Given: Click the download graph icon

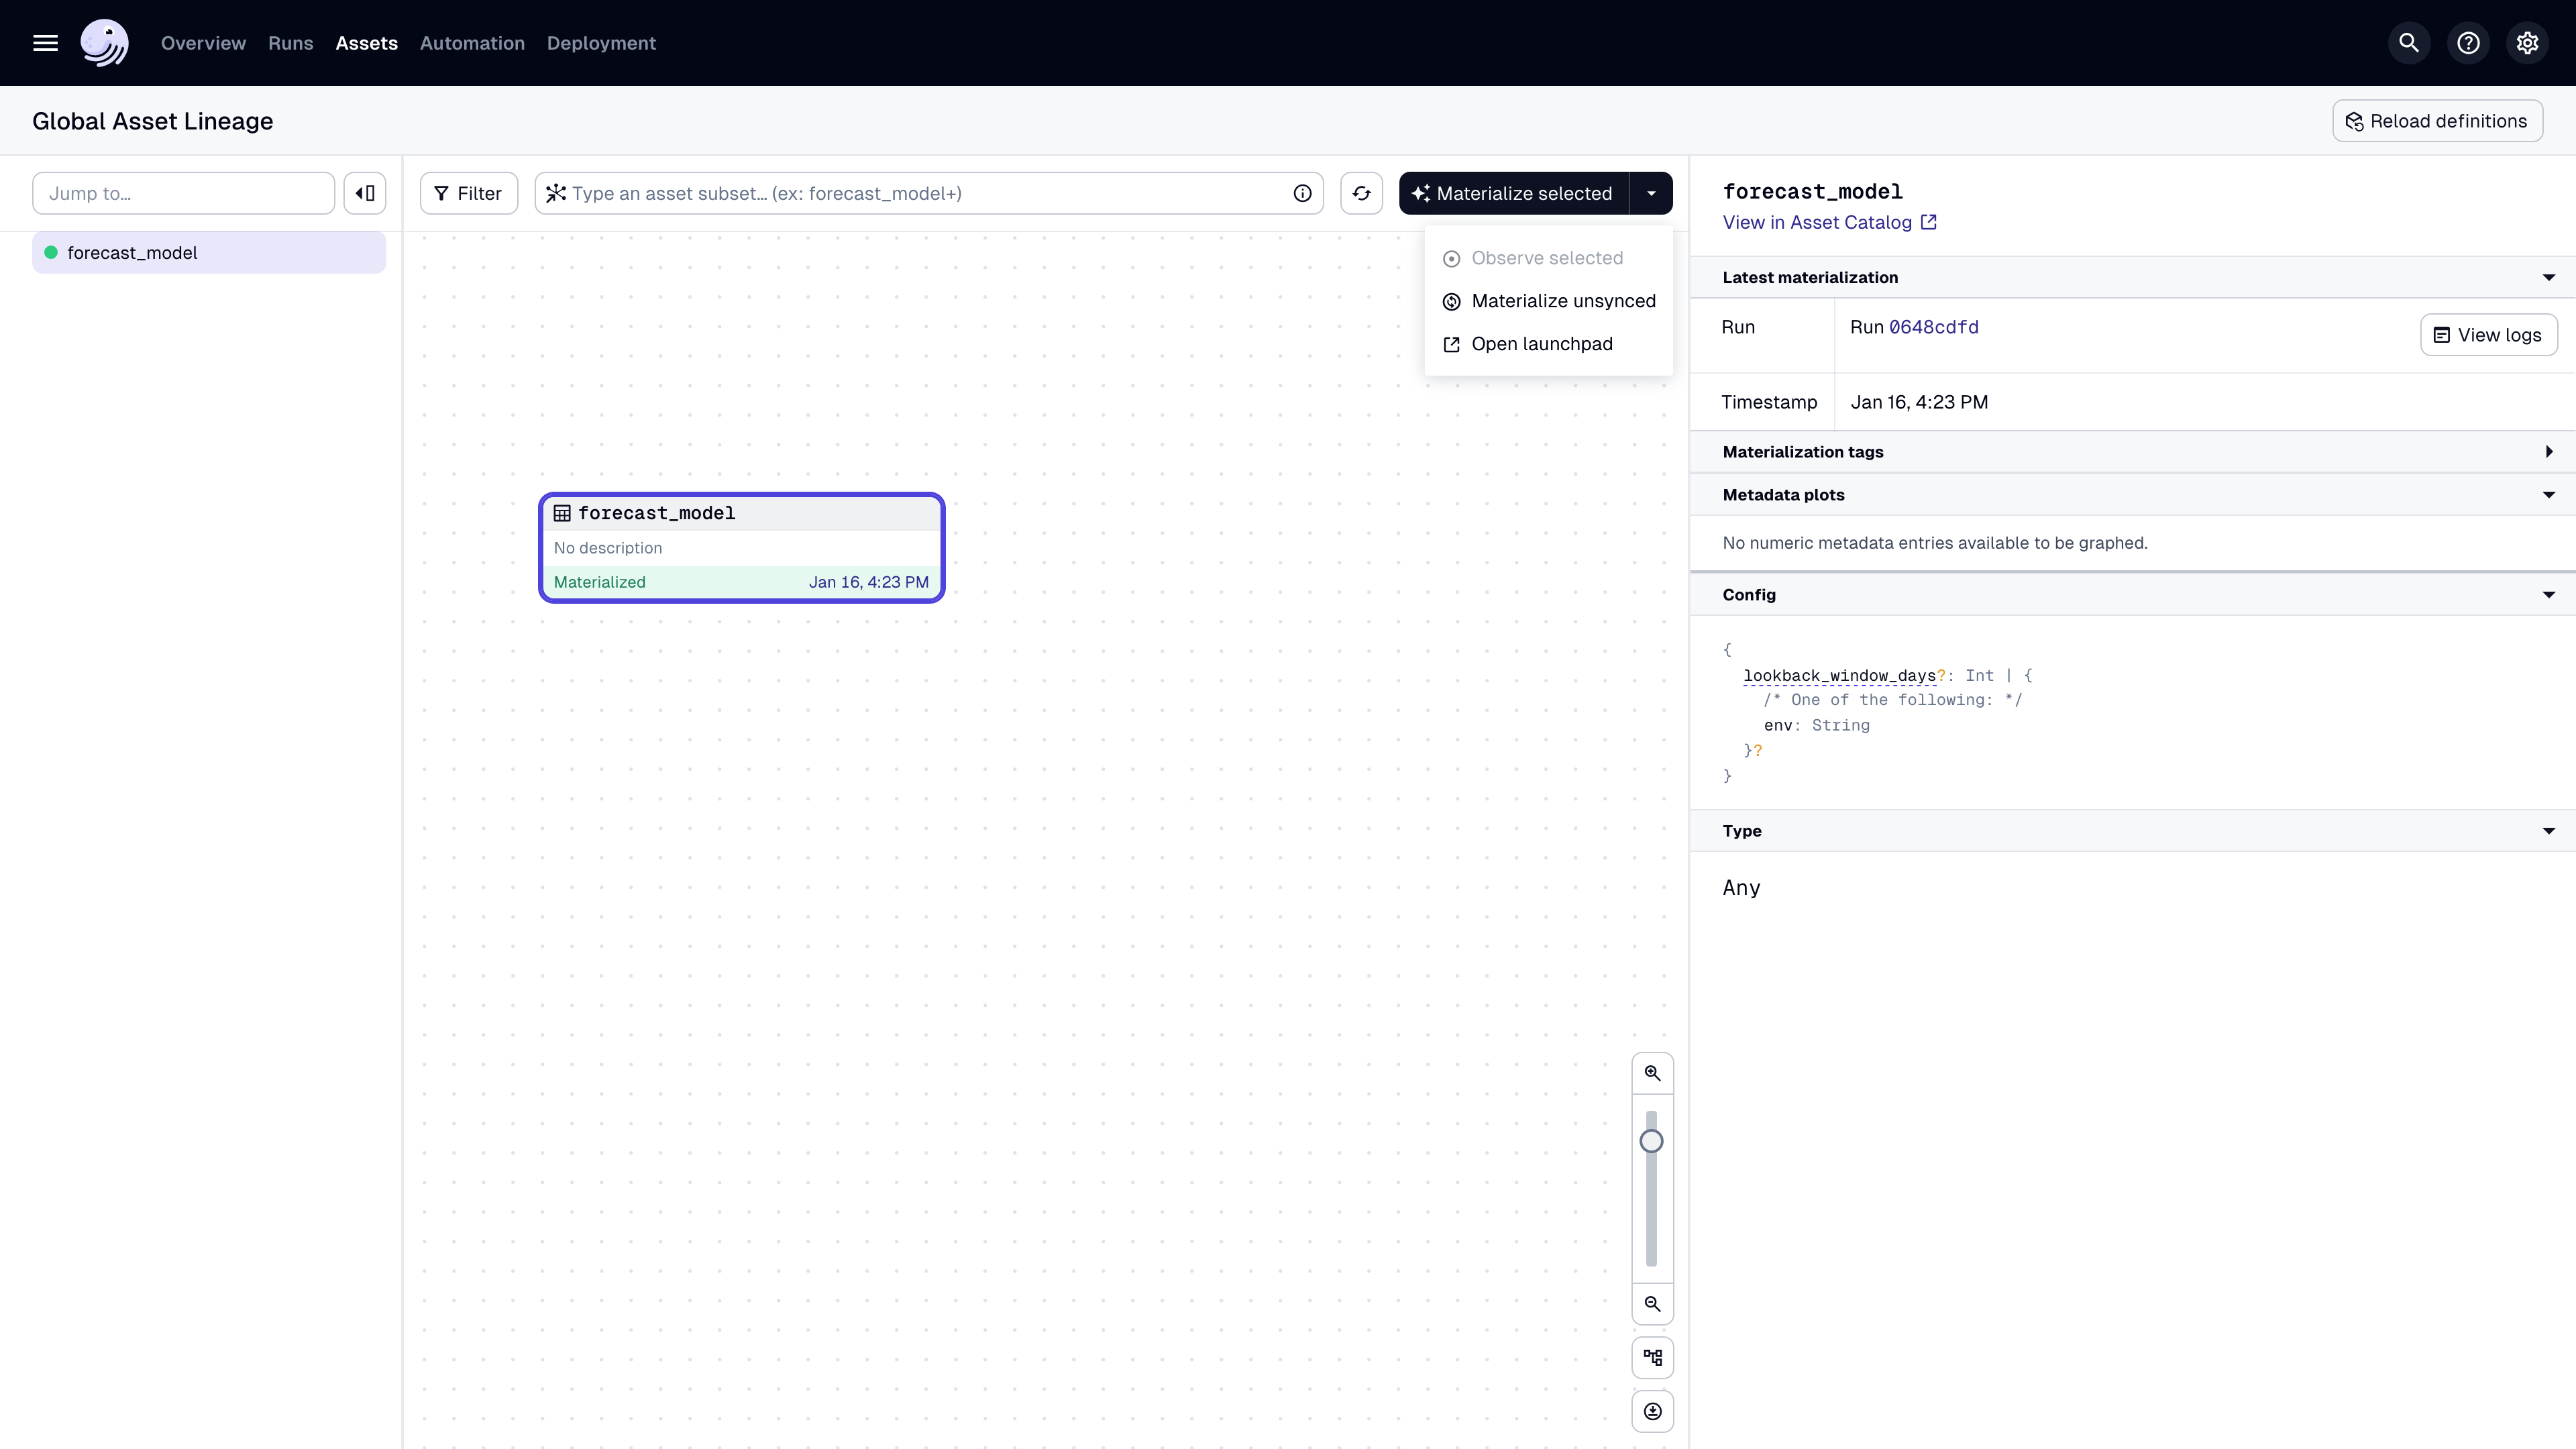Looking at the screenshot, I should pos(1652,1411).
